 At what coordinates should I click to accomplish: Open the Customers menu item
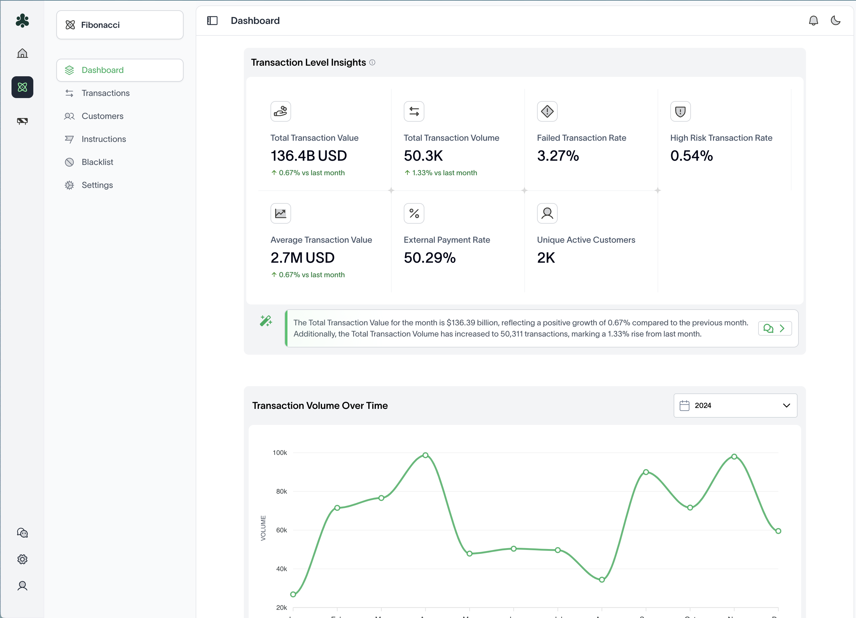[x=102, y=116]
